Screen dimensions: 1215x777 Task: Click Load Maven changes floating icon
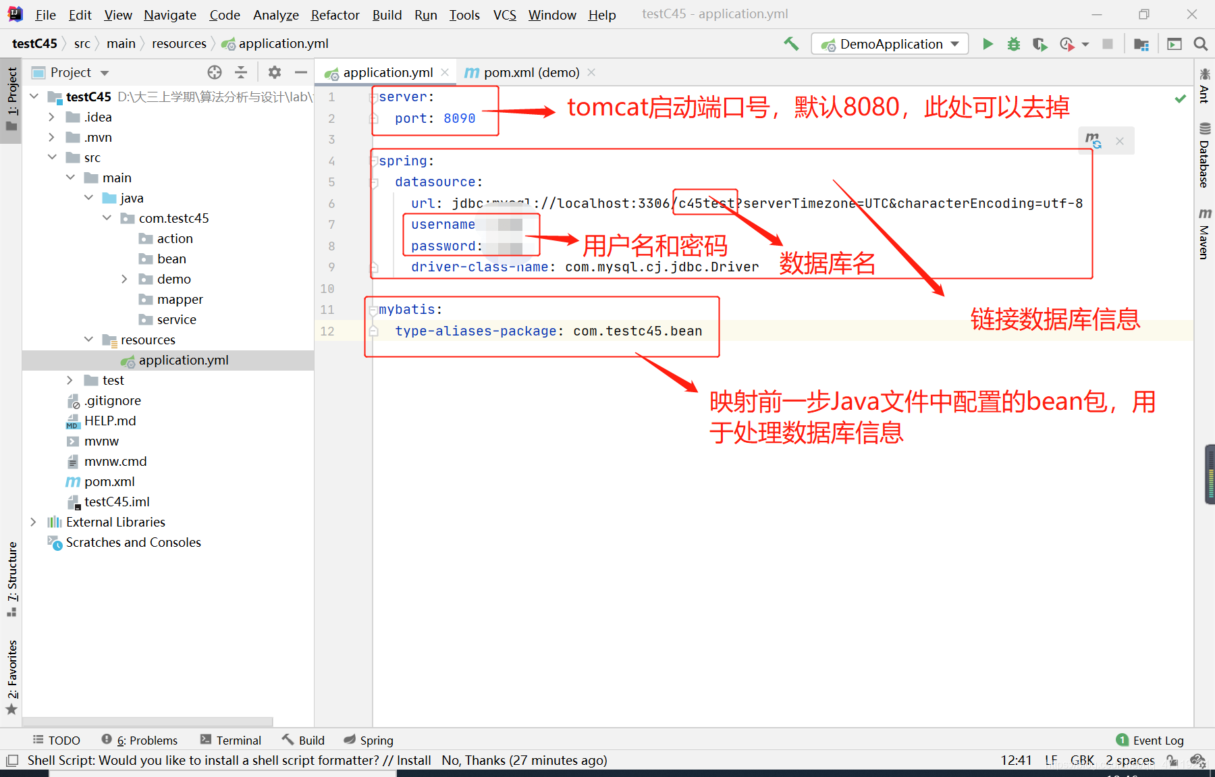click(1093, 140)
